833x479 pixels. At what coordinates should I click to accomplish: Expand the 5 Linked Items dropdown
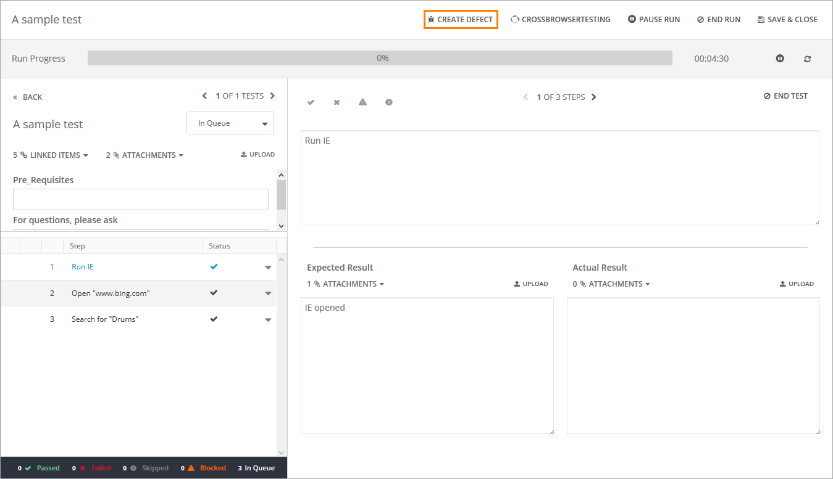51,155
